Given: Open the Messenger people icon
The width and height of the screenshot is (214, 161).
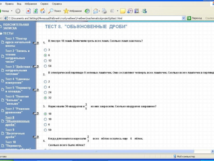Looking at the screenshot, I should tap(144, 11).
